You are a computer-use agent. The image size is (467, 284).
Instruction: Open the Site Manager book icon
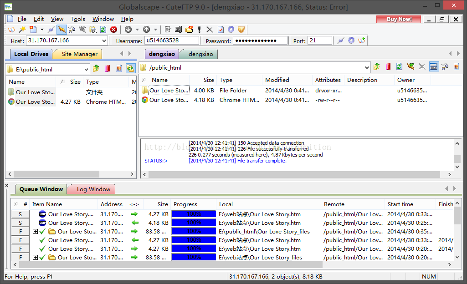click(x=11, y=30)
